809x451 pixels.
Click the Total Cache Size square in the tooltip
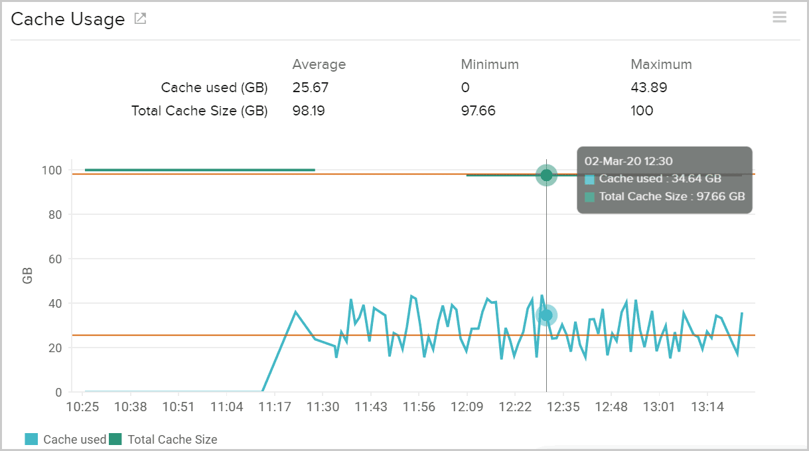(x=588, y=196)
